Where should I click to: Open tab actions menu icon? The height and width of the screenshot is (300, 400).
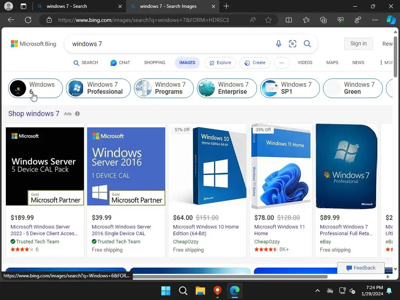click(x=23, y=6)
